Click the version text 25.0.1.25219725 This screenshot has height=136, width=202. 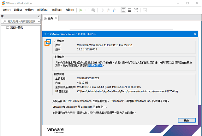[87, 49]
